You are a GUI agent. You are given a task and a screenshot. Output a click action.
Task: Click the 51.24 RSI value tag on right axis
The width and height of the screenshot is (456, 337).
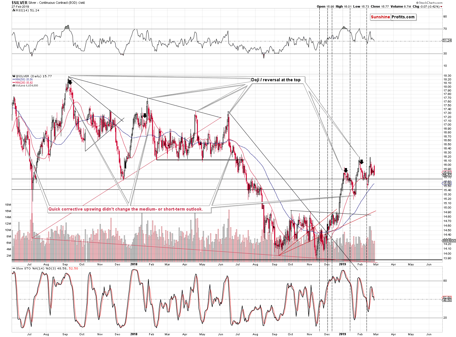[447, 40]
